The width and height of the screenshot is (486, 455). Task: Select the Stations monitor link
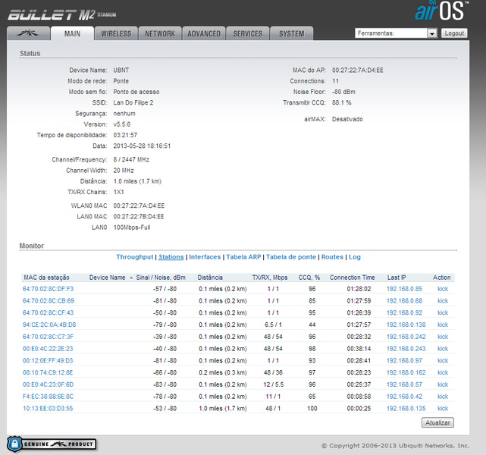click(x=171, y=257)
